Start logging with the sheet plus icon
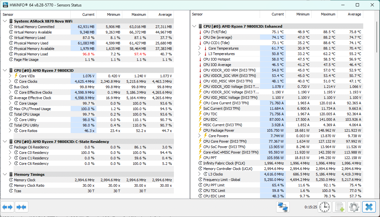The image size is (380, 217). click(339, 207)
